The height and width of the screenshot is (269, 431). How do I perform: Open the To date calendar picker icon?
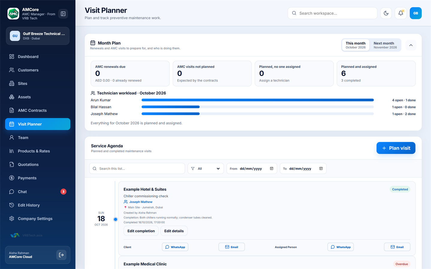(321, 169)
